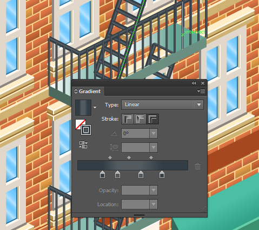Select the third gradient midpoint diamond
This screenshot has width=259, height=230.
point(151,158)
